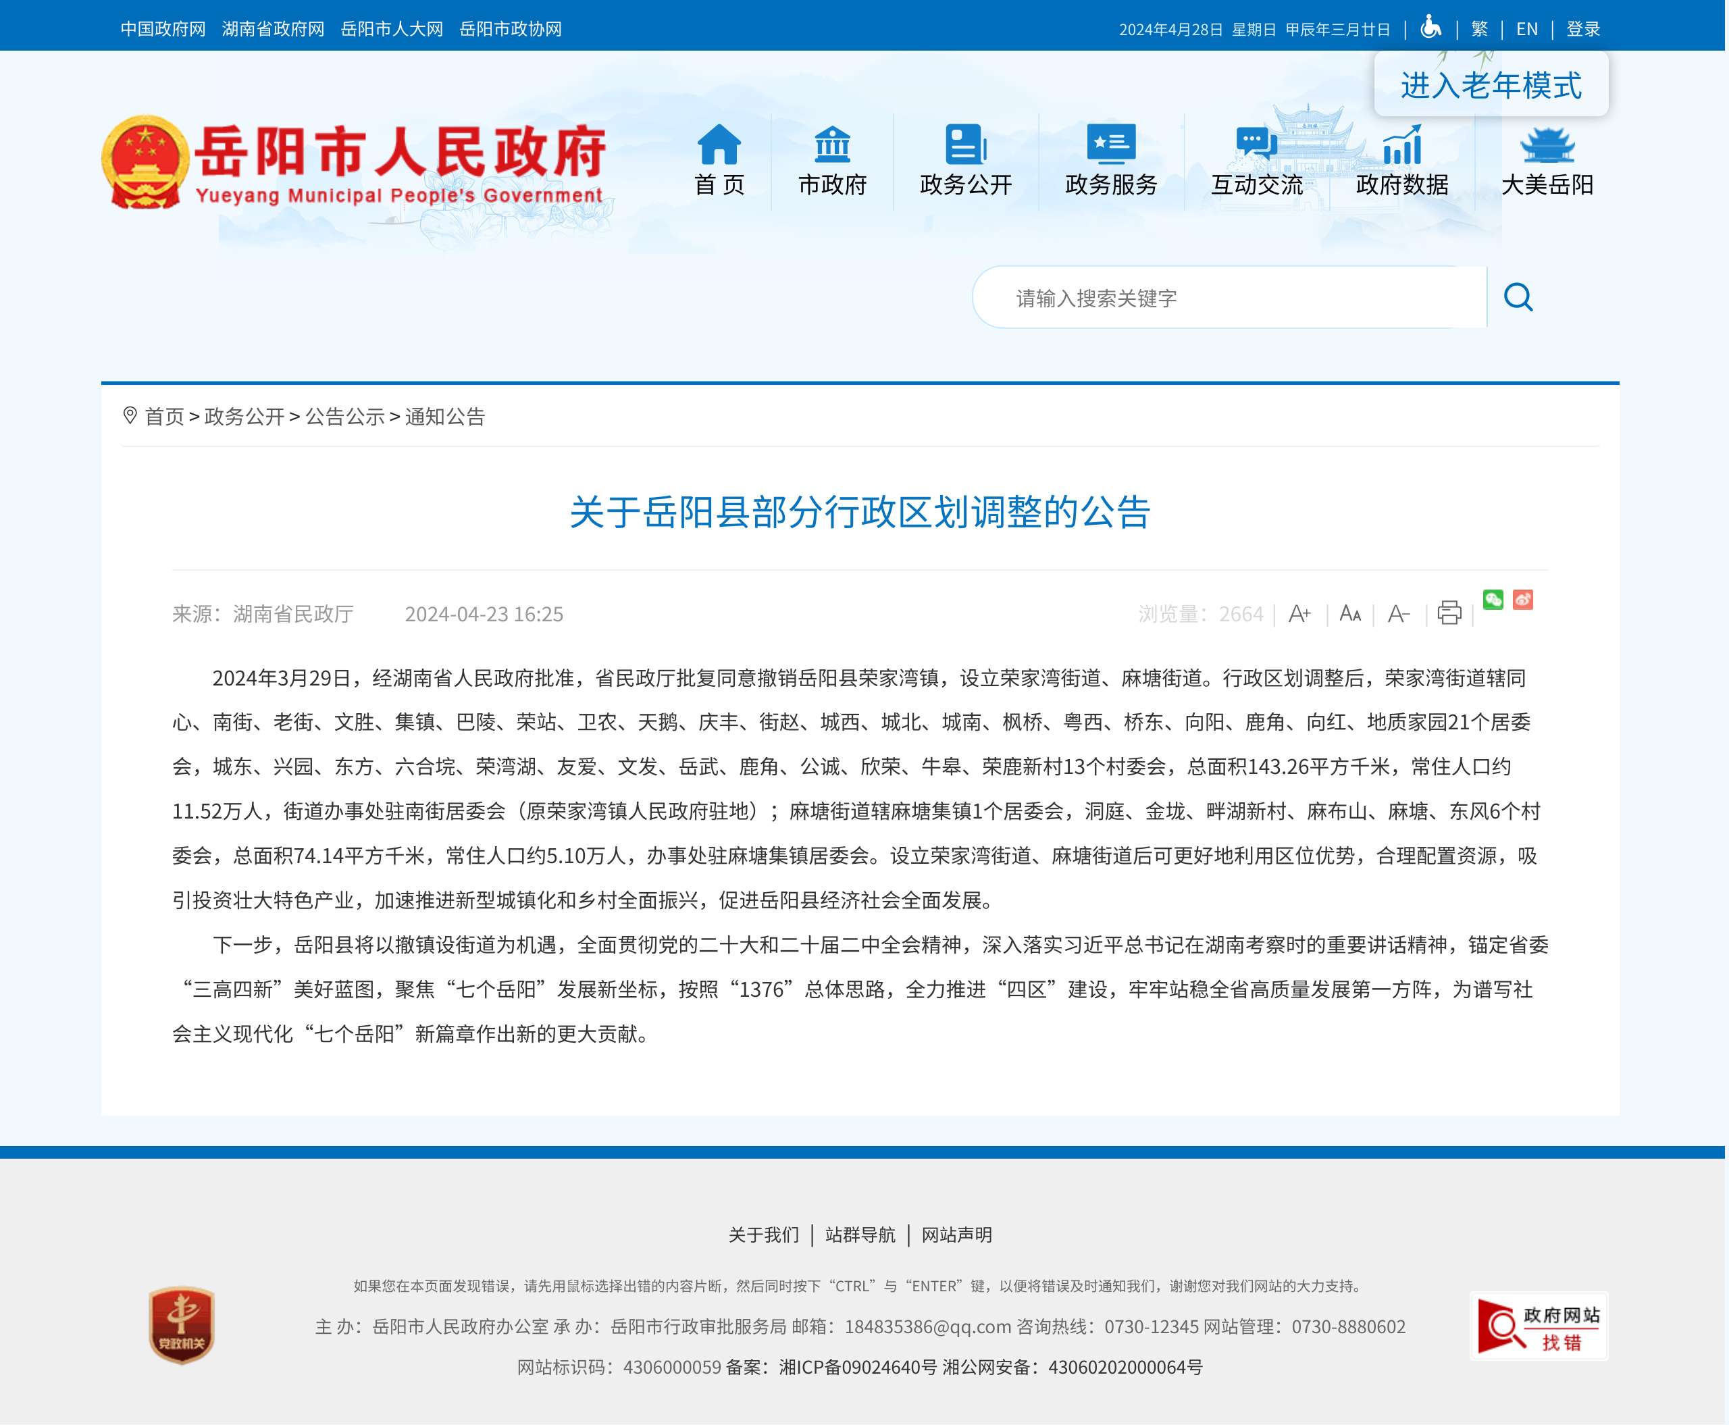
Task: Enable 进入老年模式 senior mode
Action: pos(1492,85)
